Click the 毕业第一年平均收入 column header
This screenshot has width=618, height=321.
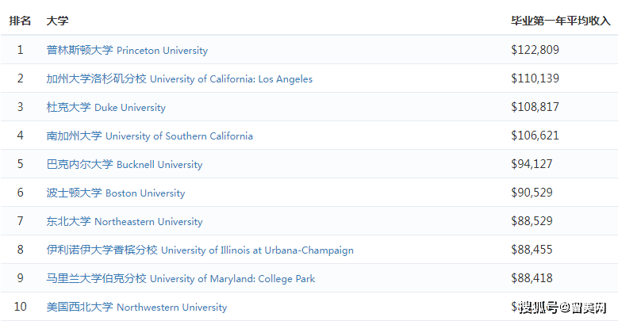560,21
